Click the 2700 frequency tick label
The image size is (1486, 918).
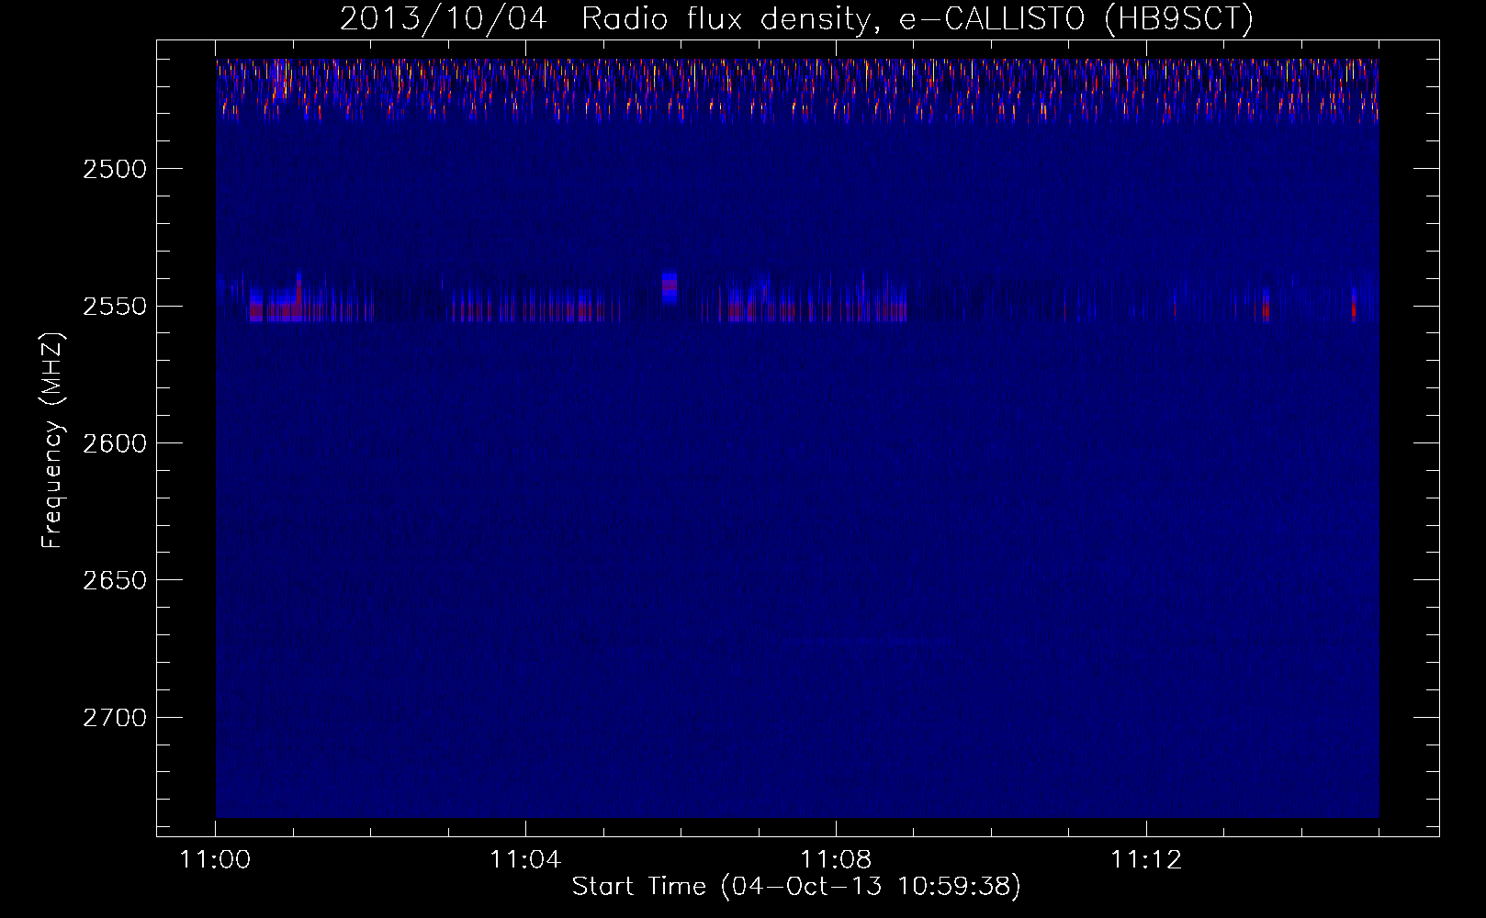coord(114,717)
